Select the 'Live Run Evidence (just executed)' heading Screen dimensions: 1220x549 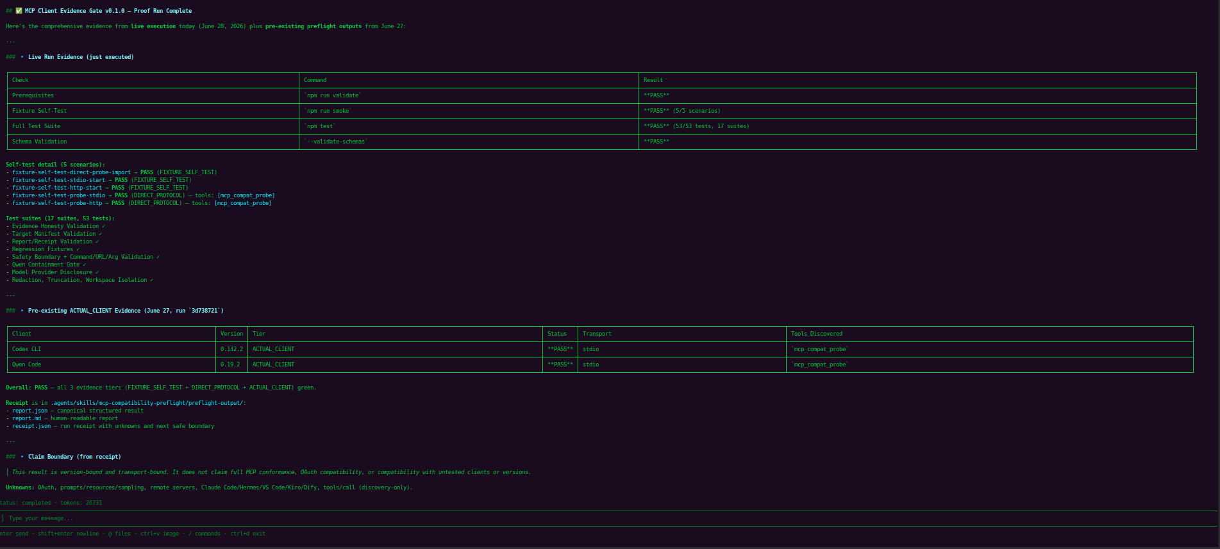81,57
